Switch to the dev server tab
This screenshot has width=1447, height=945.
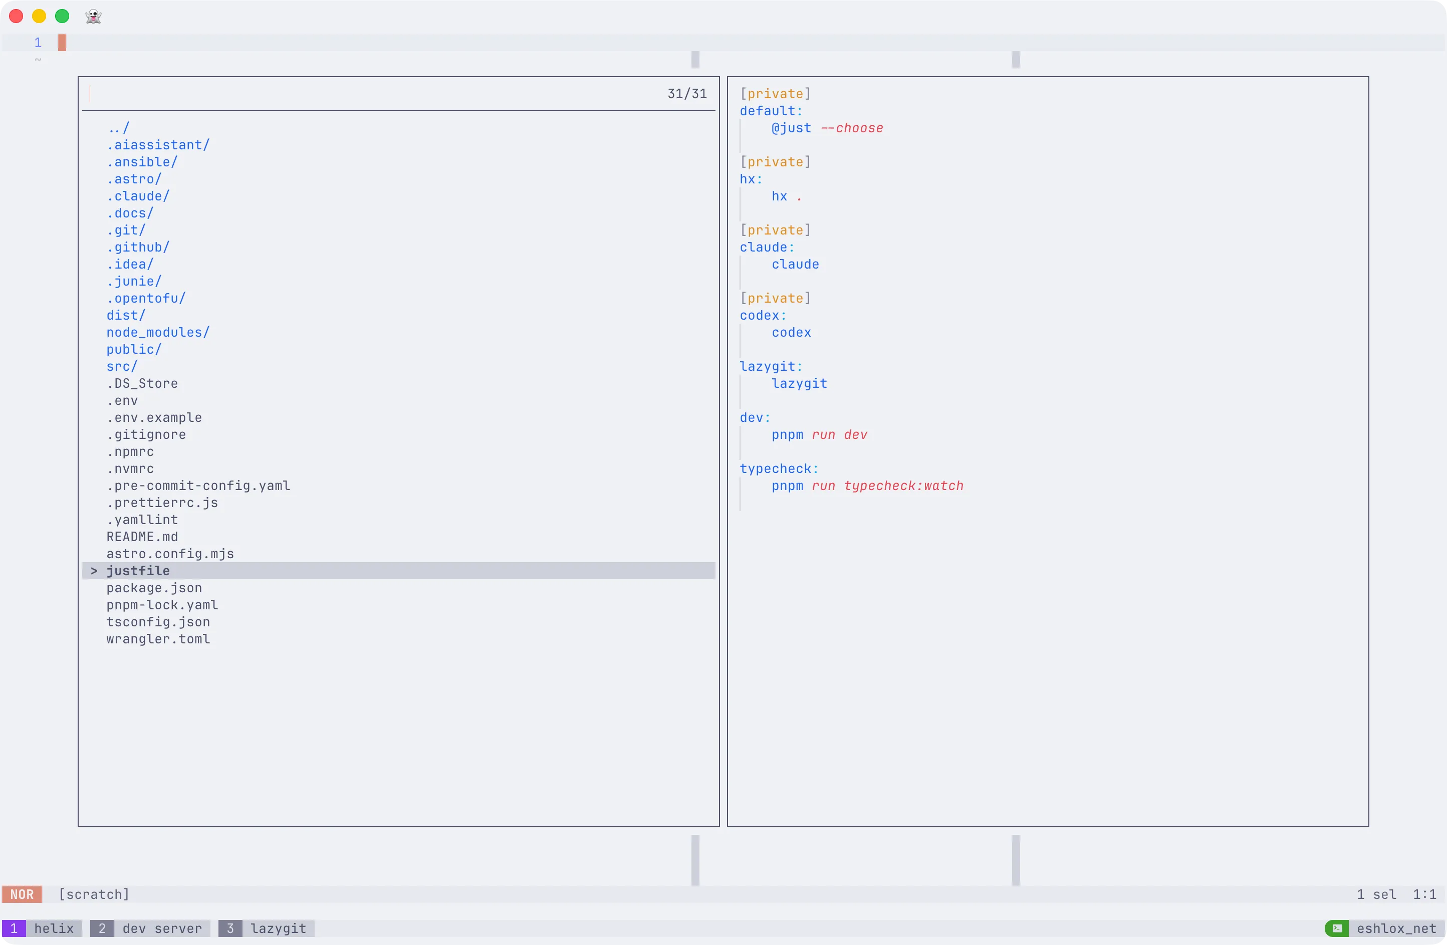162,928
